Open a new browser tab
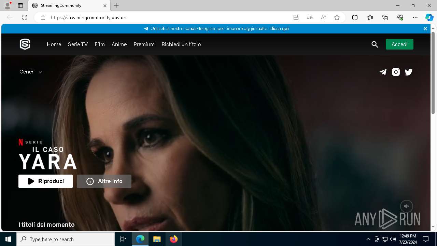437x246 pixels. pos(116,5)
